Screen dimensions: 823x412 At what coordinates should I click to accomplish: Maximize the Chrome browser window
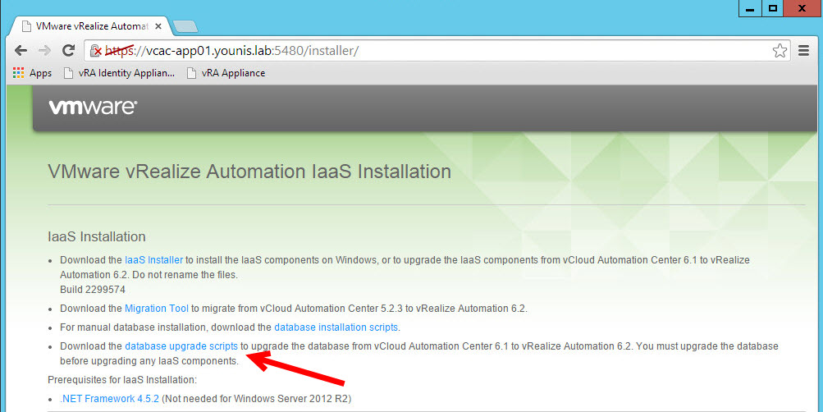tap(773, 8)
